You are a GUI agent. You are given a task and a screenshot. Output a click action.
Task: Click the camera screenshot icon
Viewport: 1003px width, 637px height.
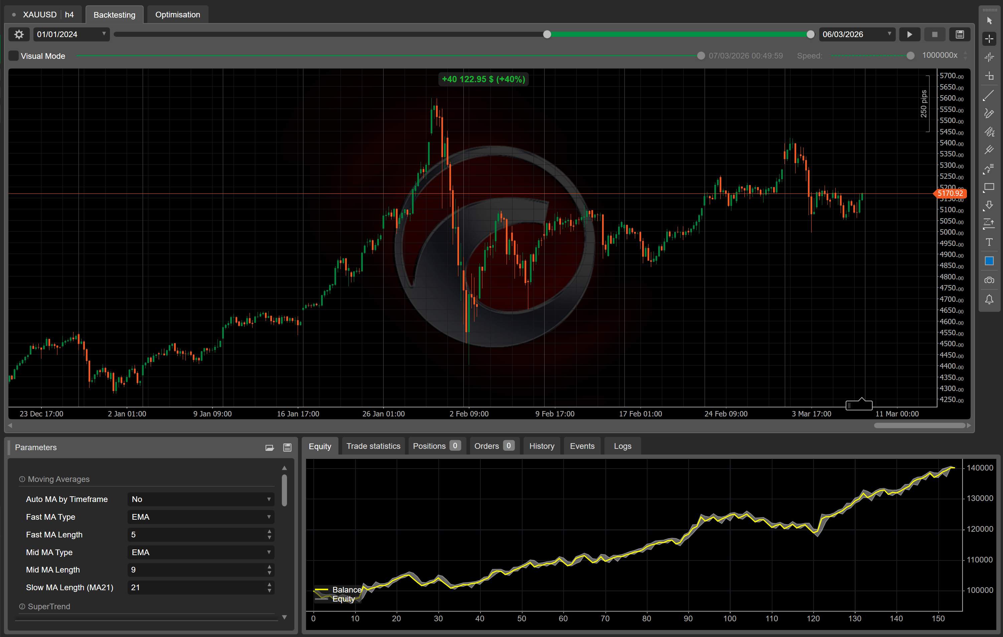pyautogui.click(x=989, y=280)
